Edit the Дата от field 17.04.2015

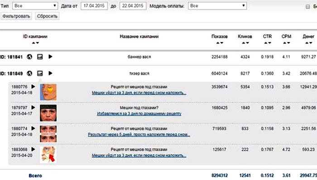pos(94,6)
